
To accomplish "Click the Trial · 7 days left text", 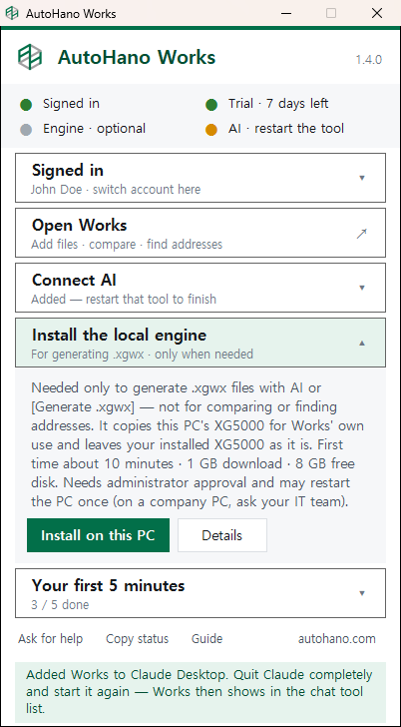I will point(278,104).
